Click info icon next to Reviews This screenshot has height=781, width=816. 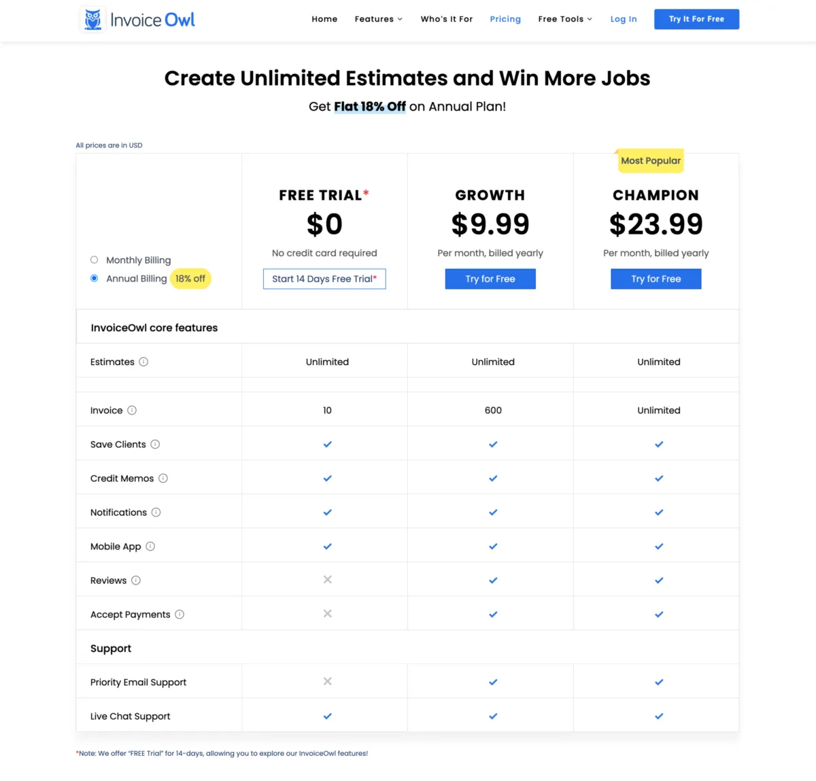coord(136,580)
